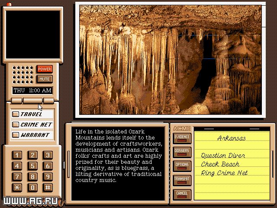277x208 pixels.
Task: Open the EVIDENCE panel
Action: pos(182,138)
